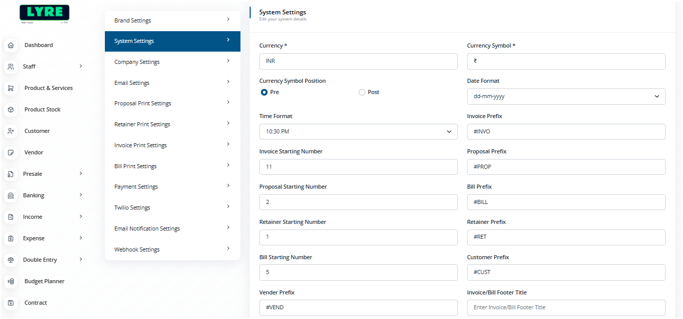Screen dimensions: 683x319
Task: Open the Contract page link
Action: [x=36, y=303]
